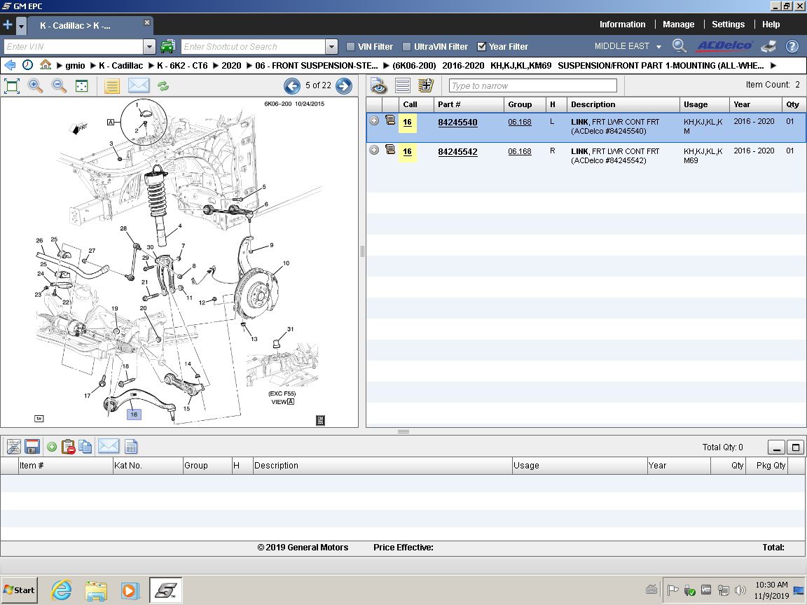Open the Enter VIN dropdown arrow
This screenshot has width=807, height=605.
coord(149,47)
